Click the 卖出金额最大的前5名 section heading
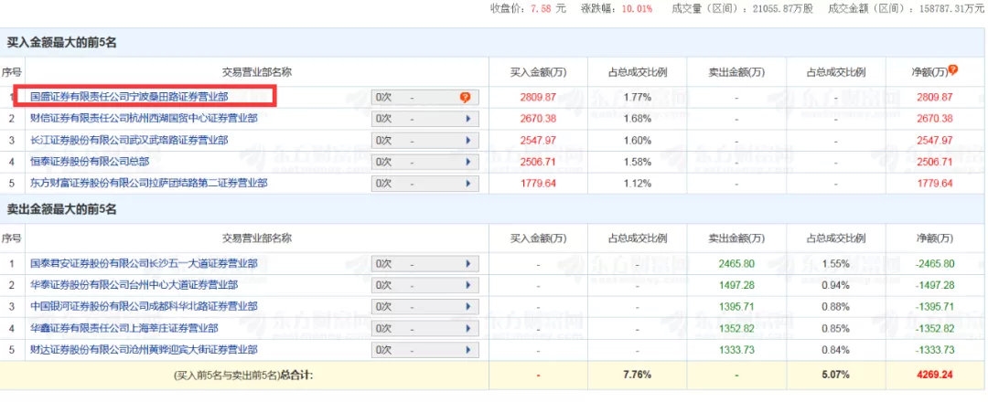Screen dimensions: 988x402 (62, 209)
